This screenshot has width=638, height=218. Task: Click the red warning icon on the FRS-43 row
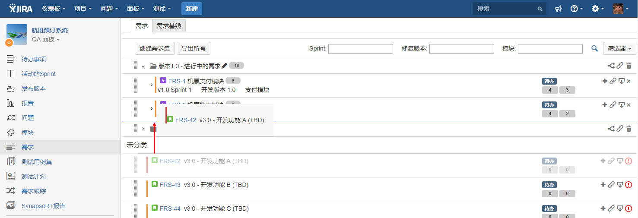[628, 185]
